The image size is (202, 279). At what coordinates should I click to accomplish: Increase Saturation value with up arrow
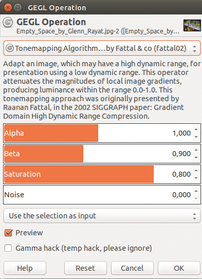click(x=196, y=171)
